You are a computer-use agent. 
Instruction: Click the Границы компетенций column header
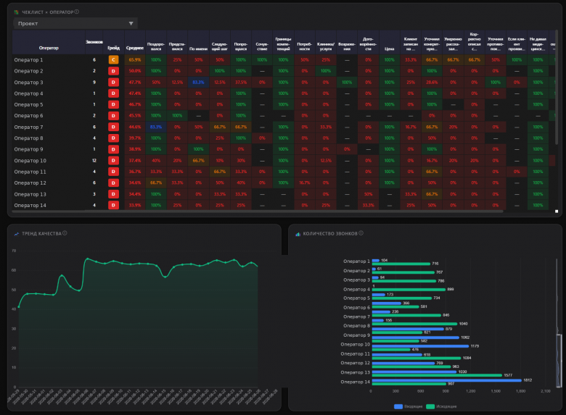tap(283, 43)
